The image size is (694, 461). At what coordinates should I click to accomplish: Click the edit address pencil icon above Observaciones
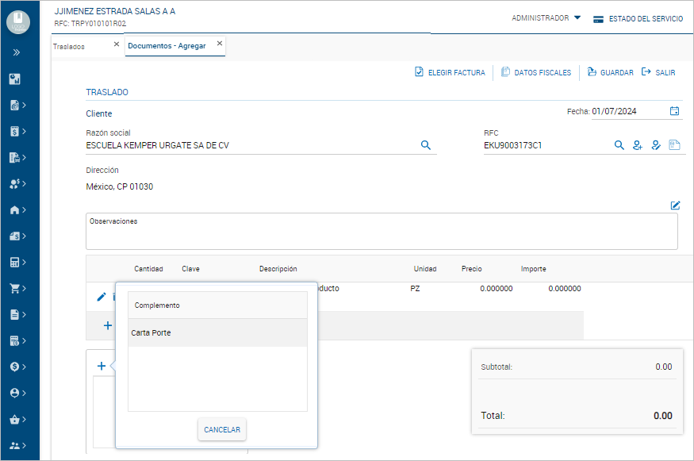tap(675, 205)
